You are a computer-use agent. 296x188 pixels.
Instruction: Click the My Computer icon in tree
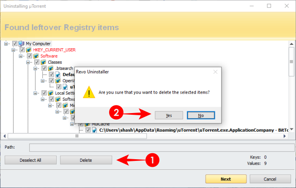21,44
